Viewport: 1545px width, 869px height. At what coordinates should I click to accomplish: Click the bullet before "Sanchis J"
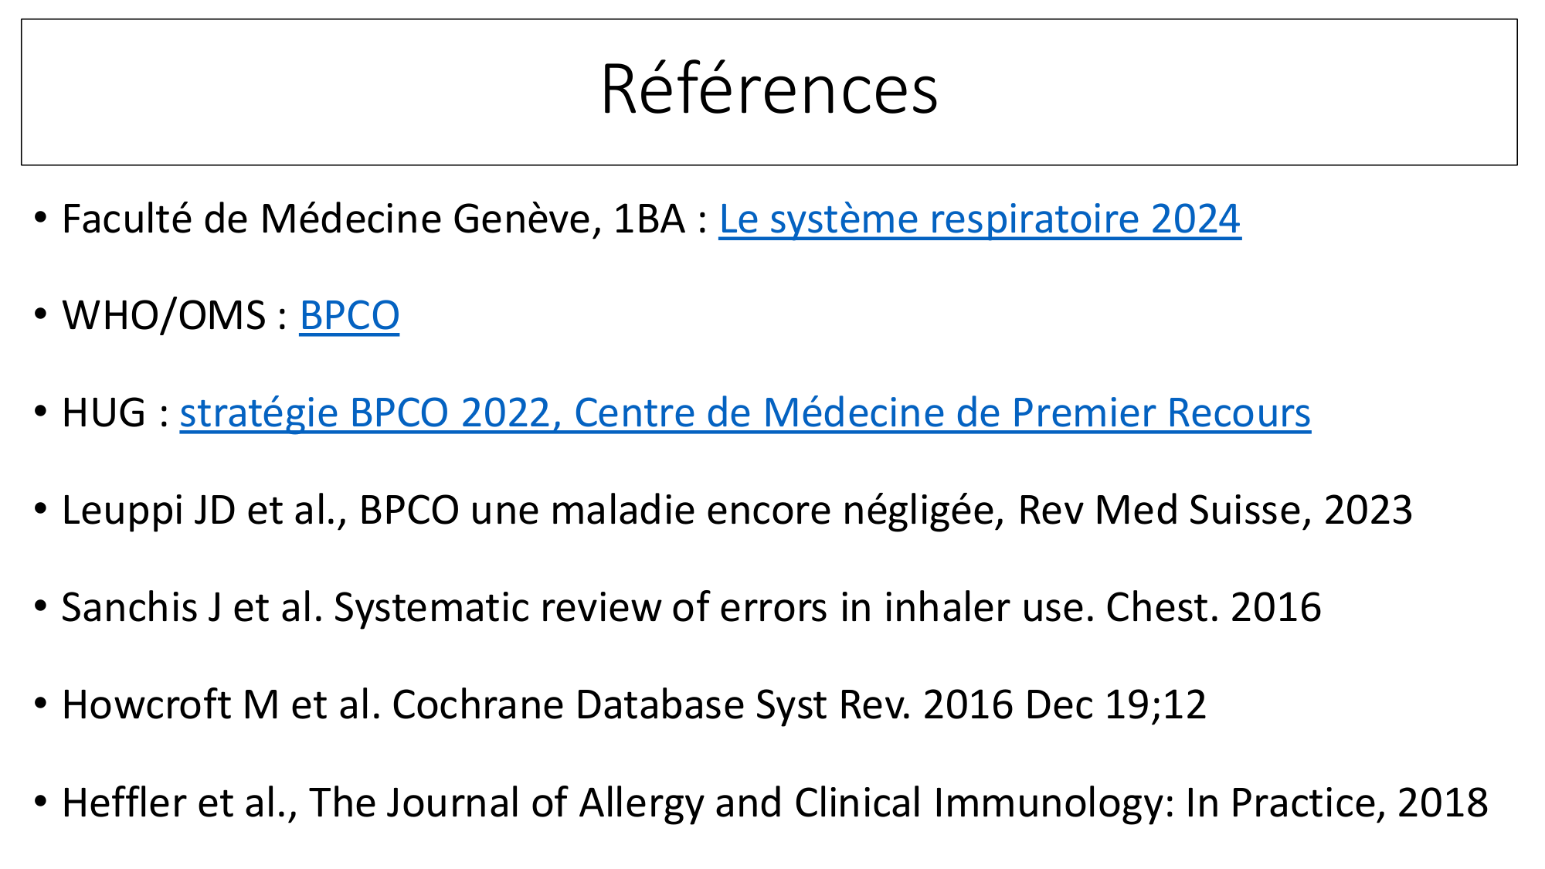tap(41, 607)
